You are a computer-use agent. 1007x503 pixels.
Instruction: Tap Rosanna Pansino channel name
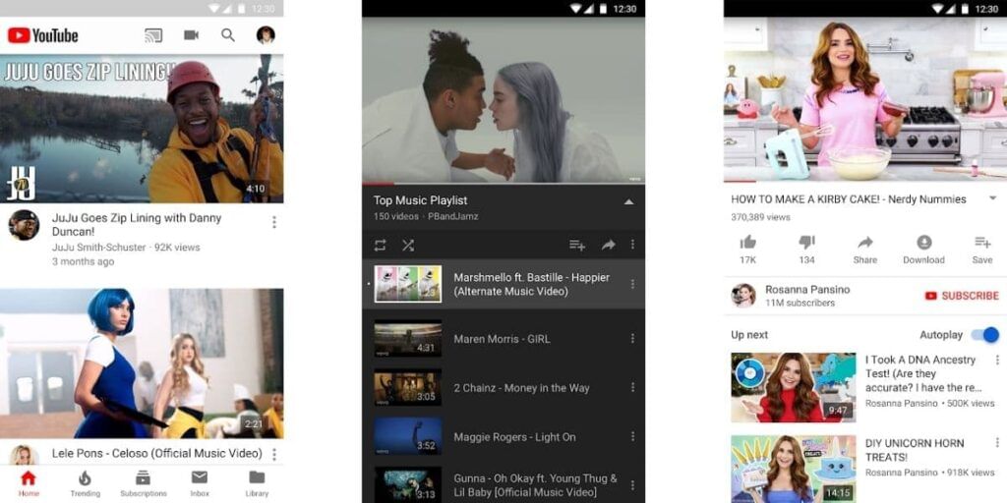click(x=807, y=290)
